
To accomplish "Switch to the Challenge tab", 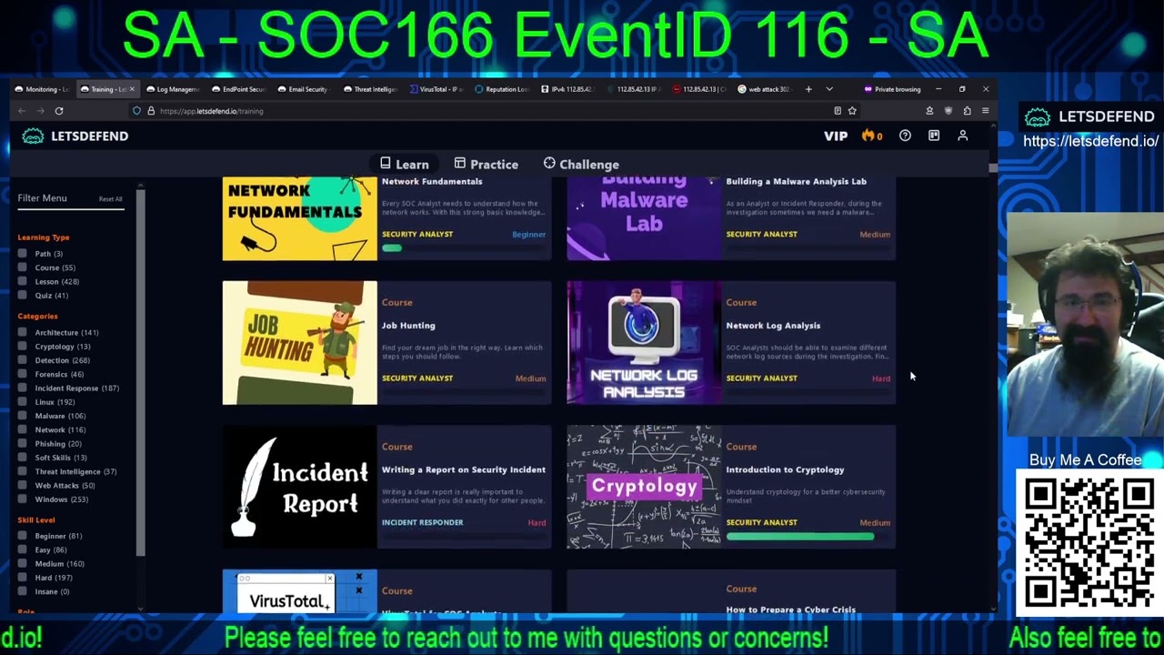I will click(x=581, y=165).
